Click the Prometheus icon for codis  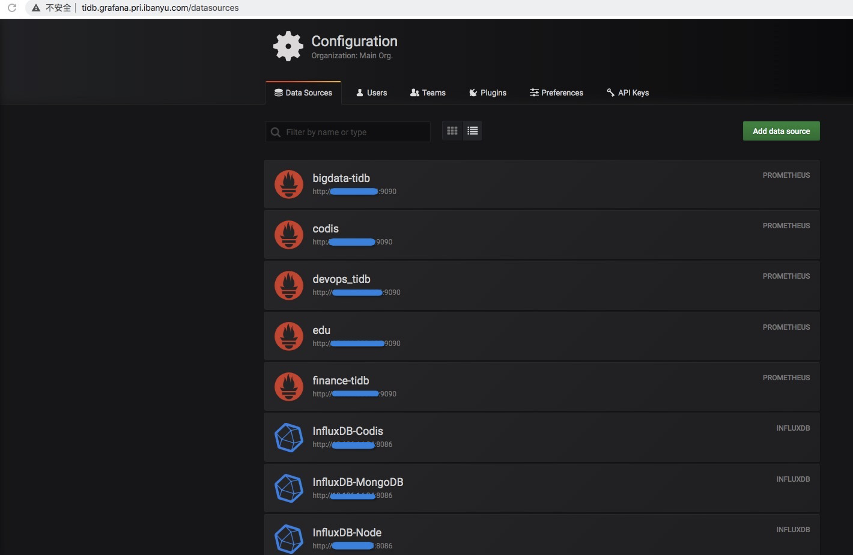(x=289, y=234)
